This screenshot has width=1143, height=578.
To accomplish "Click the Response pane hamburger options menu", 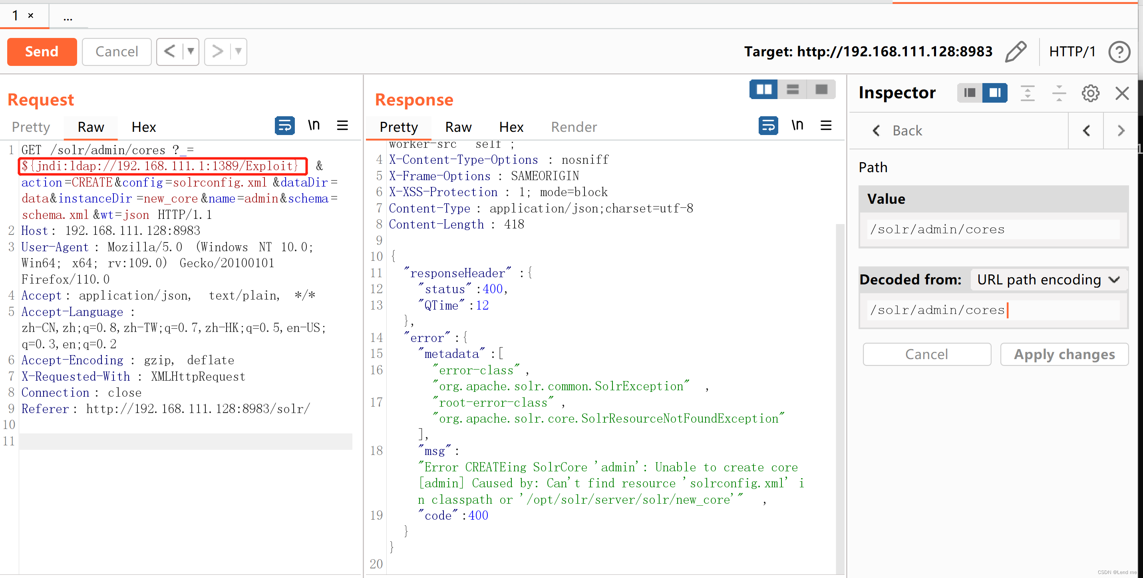I will click(x=826, y=126).
